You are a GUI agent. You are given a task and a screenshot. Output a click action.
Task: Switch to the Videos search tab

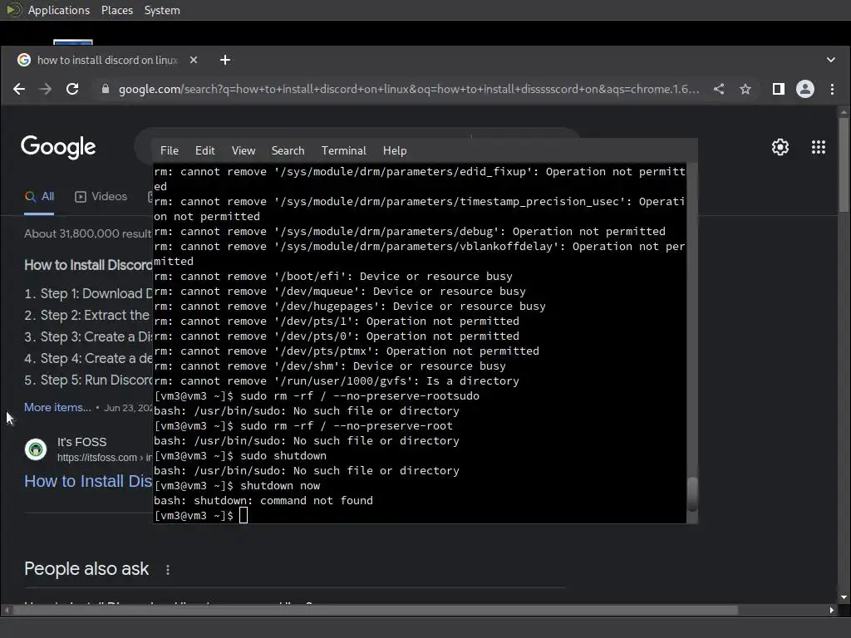point(101,196)
